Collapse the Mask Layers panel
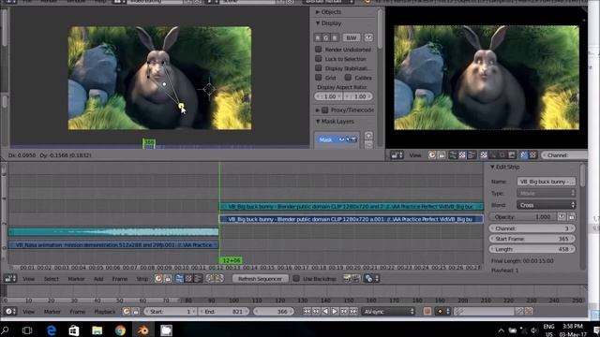Viewport: 600px width, 337px height. (318, 121)
